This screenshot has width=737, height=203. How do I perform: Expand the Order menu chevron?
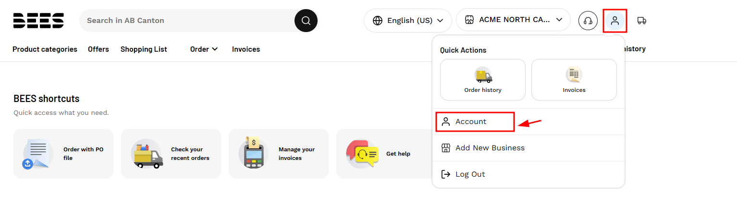pos(215,49)
